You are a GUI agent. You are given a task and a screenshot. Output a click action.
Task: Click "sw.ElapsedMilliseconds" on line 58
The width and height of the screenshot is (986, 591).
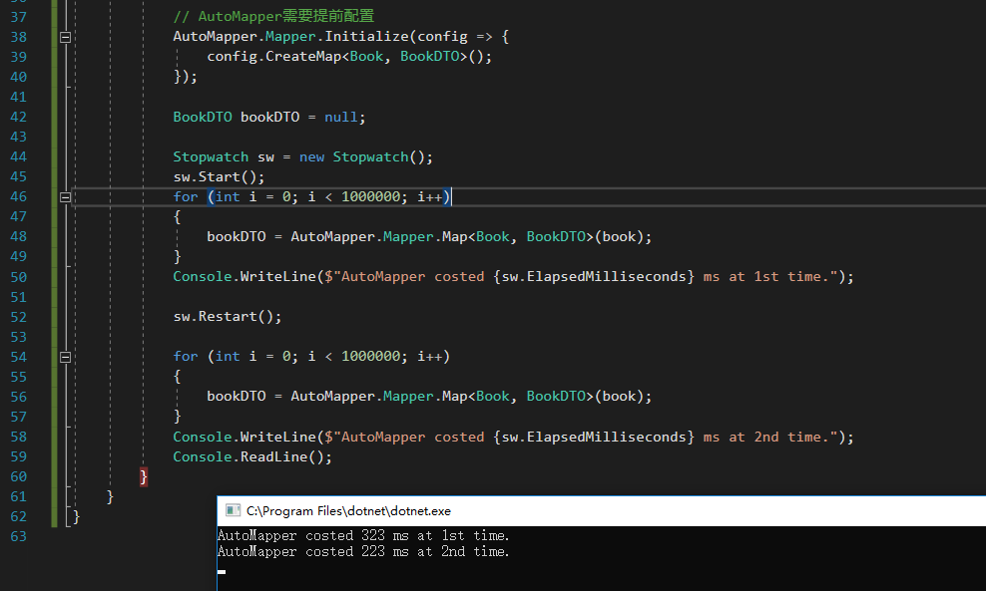[594, 438]
